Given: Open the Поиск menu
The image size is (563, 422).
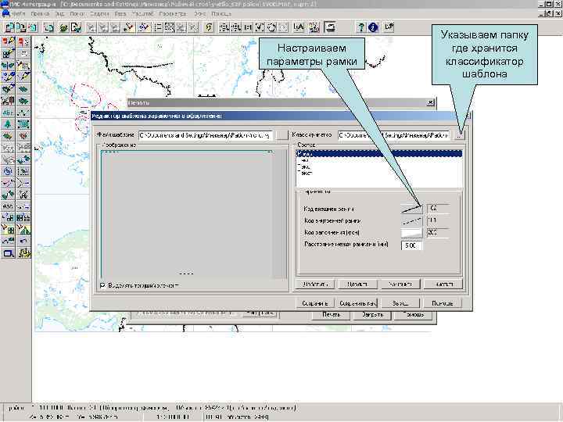Looking at the screenshot, I should coord(77,13).
